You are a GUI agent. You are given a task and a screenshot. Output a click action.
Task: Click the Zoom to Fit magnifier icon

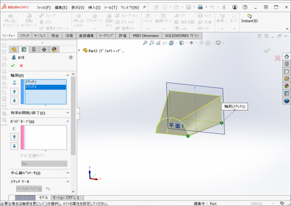pos(145,43)
